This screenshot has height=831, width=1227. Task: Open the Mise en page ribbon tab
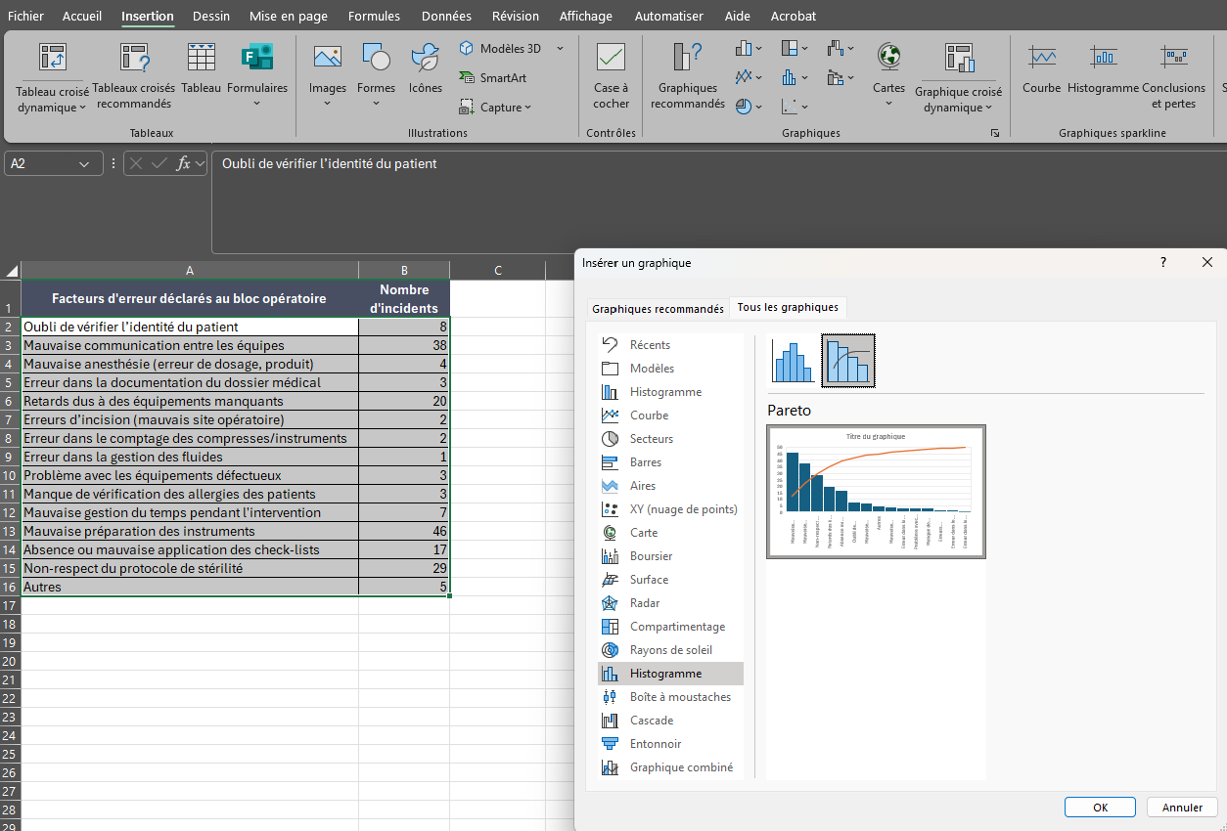click(x=288, y=16)
